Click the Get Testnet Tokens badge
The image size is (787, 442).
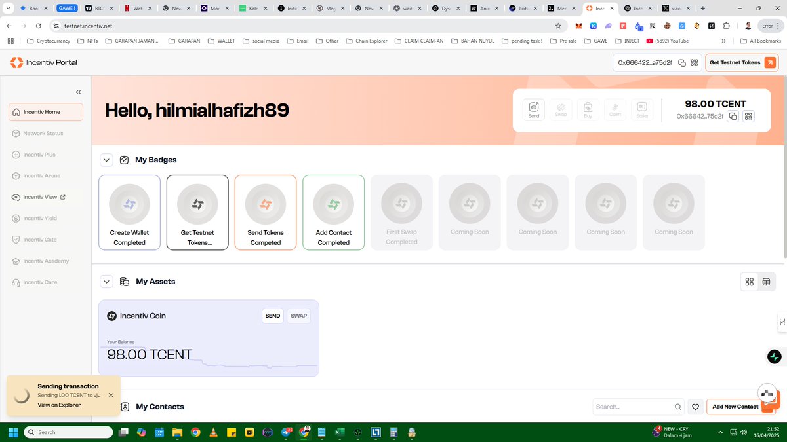click(x=197, y=212)
